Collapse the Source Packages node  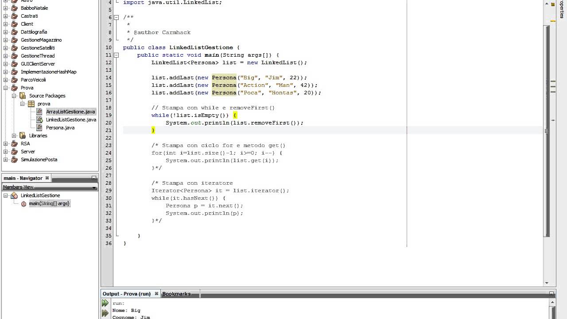[14, 96]
